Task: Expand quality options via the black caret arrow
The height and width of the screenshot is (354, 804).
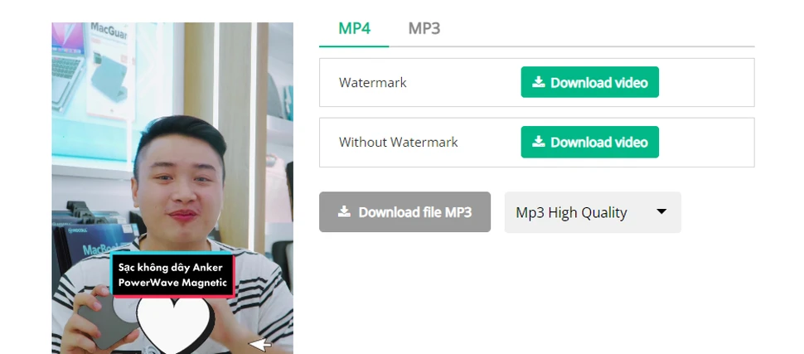Action: coord(661,211)
